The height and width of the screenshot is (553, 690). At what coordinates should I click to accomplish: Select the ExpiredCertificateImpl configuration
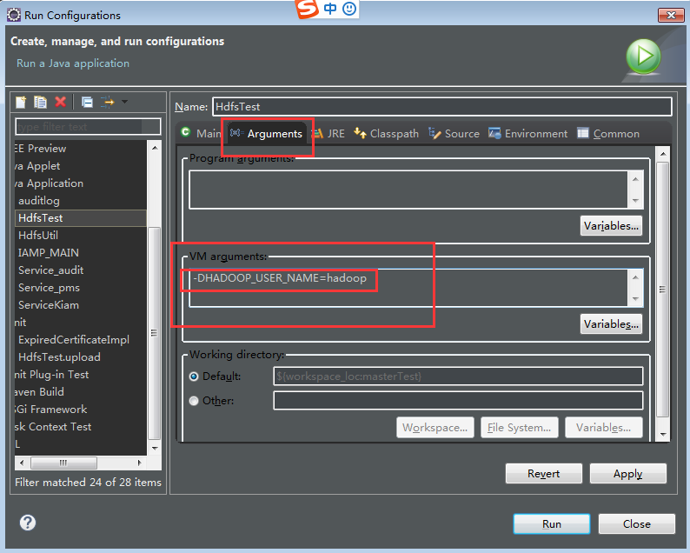click(x=74, y=340)
